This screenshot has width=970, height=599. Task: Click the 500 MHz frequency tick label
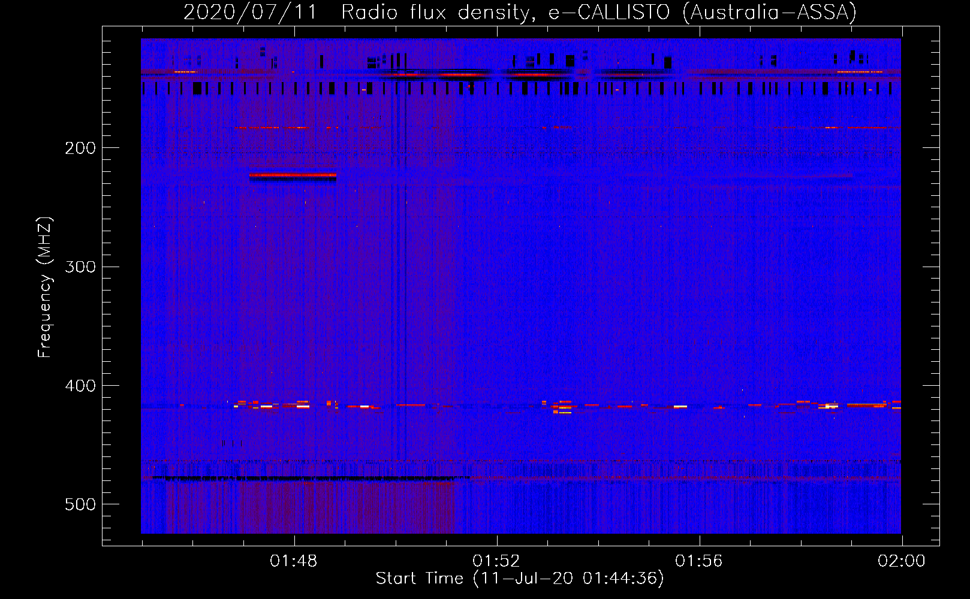pyautogui.click(x=80, y=504)
